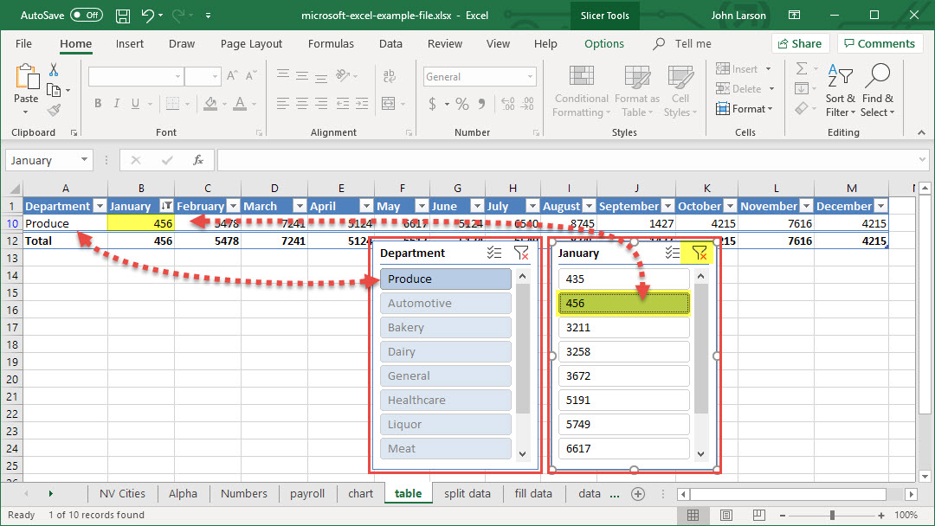Enable multi-select on Department slicer
This screenshot has height=526, width=935.
coord(494,253)
